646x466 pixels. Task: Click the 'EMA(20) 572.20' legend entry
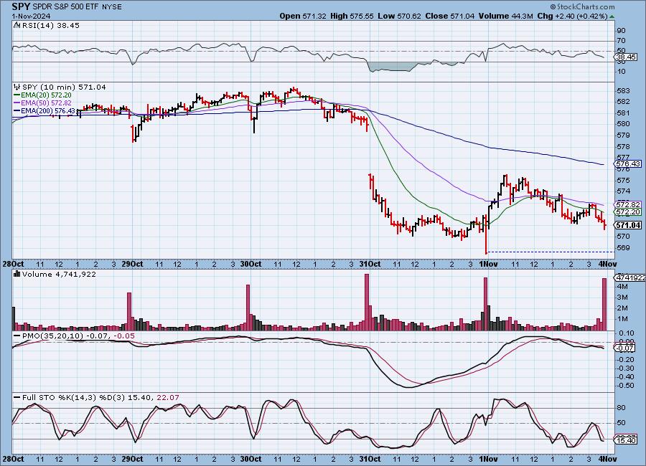pos(46,95)
